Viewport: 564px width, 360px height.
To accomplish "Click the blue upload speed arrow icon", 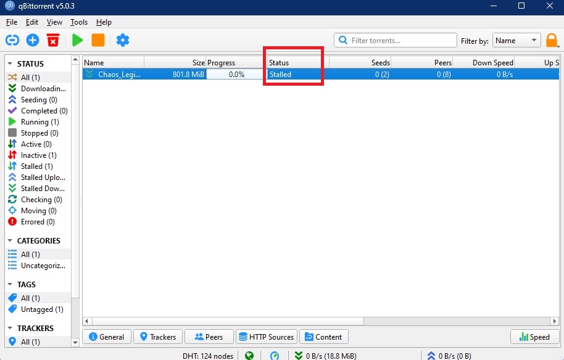I will coord(431,356).
